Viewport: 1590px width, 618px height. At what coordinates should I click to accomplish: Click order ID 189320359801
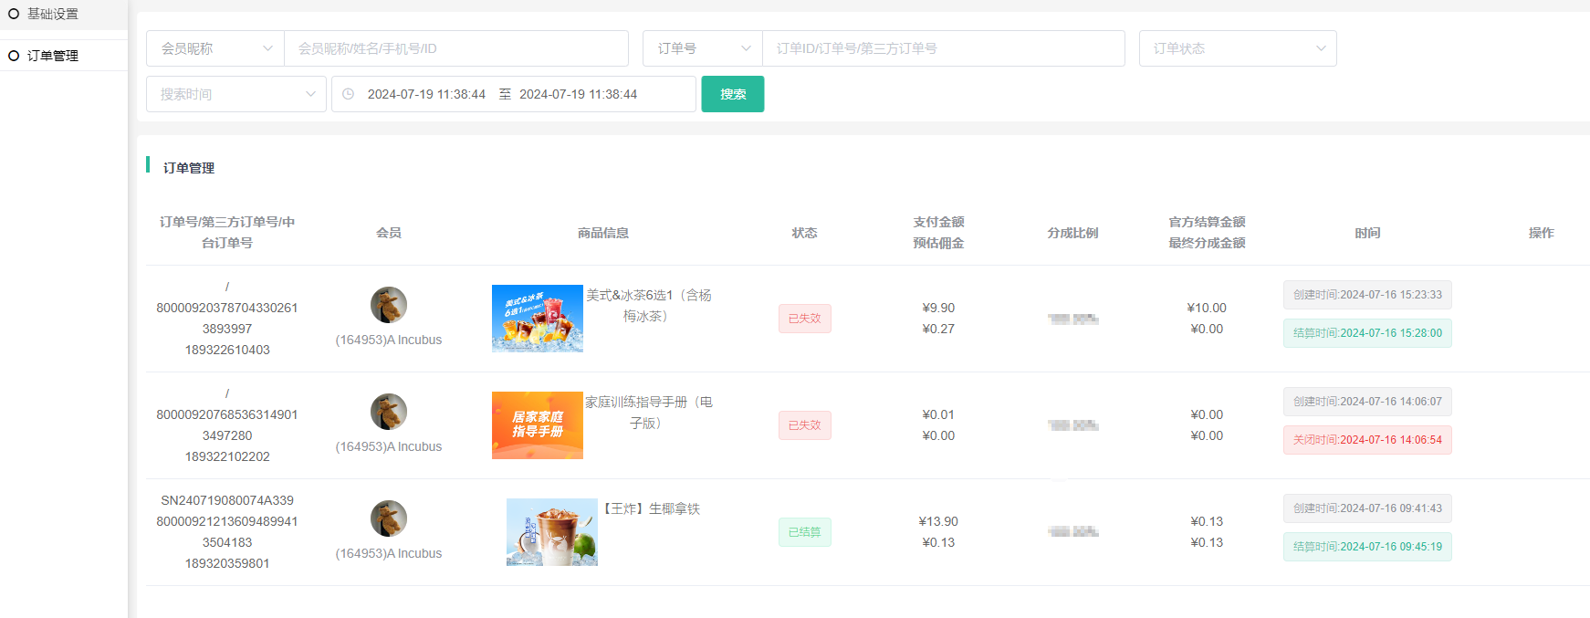click(227, 563)
